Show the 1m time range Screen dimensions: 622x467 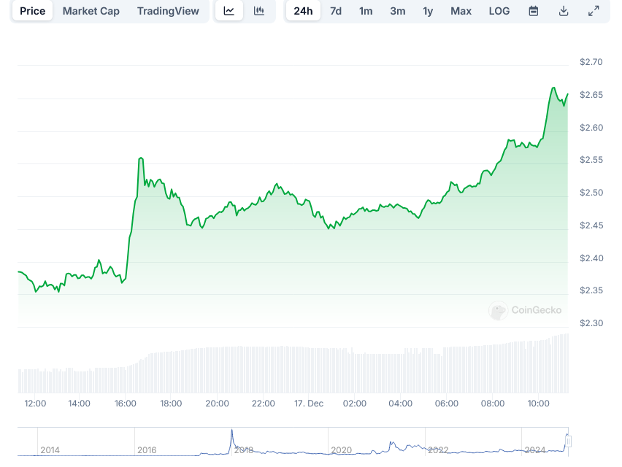point(366,11)
